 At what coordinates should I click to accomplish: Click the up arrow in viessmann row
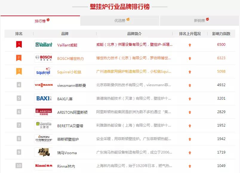tap(190, 85)
